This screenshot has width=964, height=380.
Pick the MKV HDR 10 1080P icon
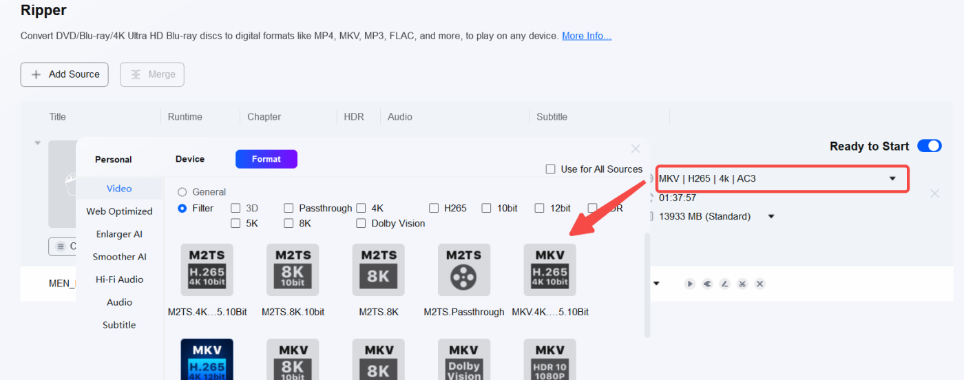click(550, 359)
